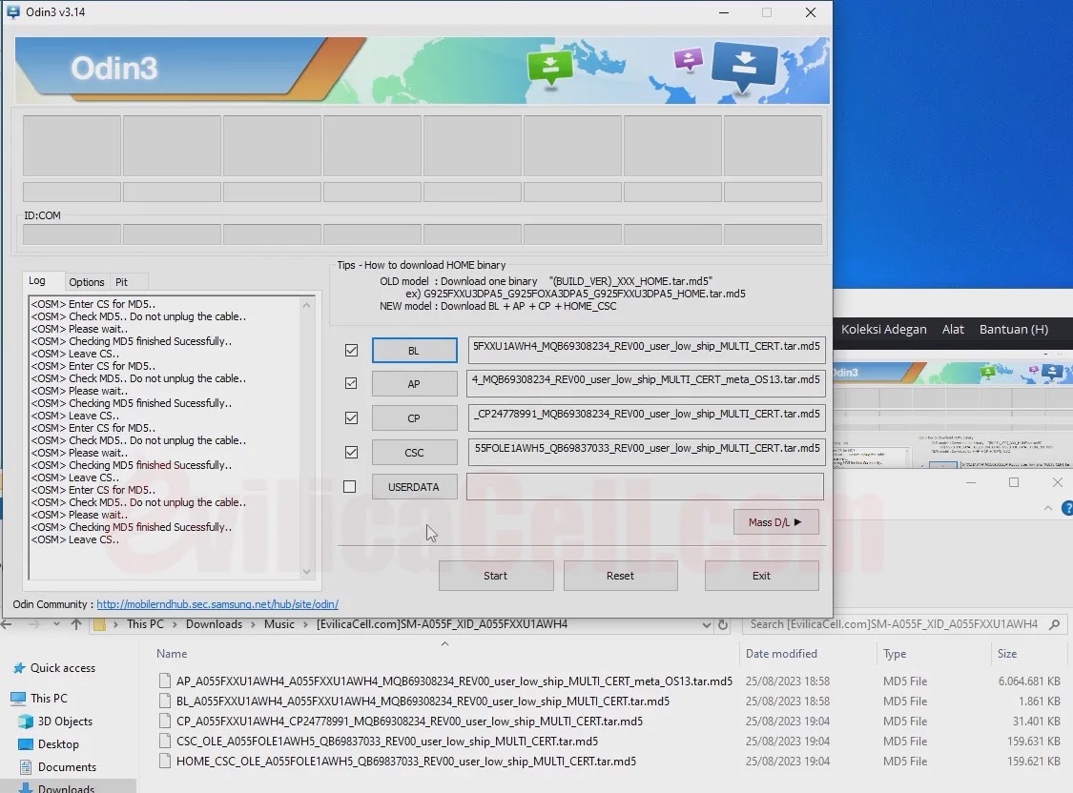This screenshot has height=793, width=1073.
Task: Click the CP file button
Action: [415, 417]
